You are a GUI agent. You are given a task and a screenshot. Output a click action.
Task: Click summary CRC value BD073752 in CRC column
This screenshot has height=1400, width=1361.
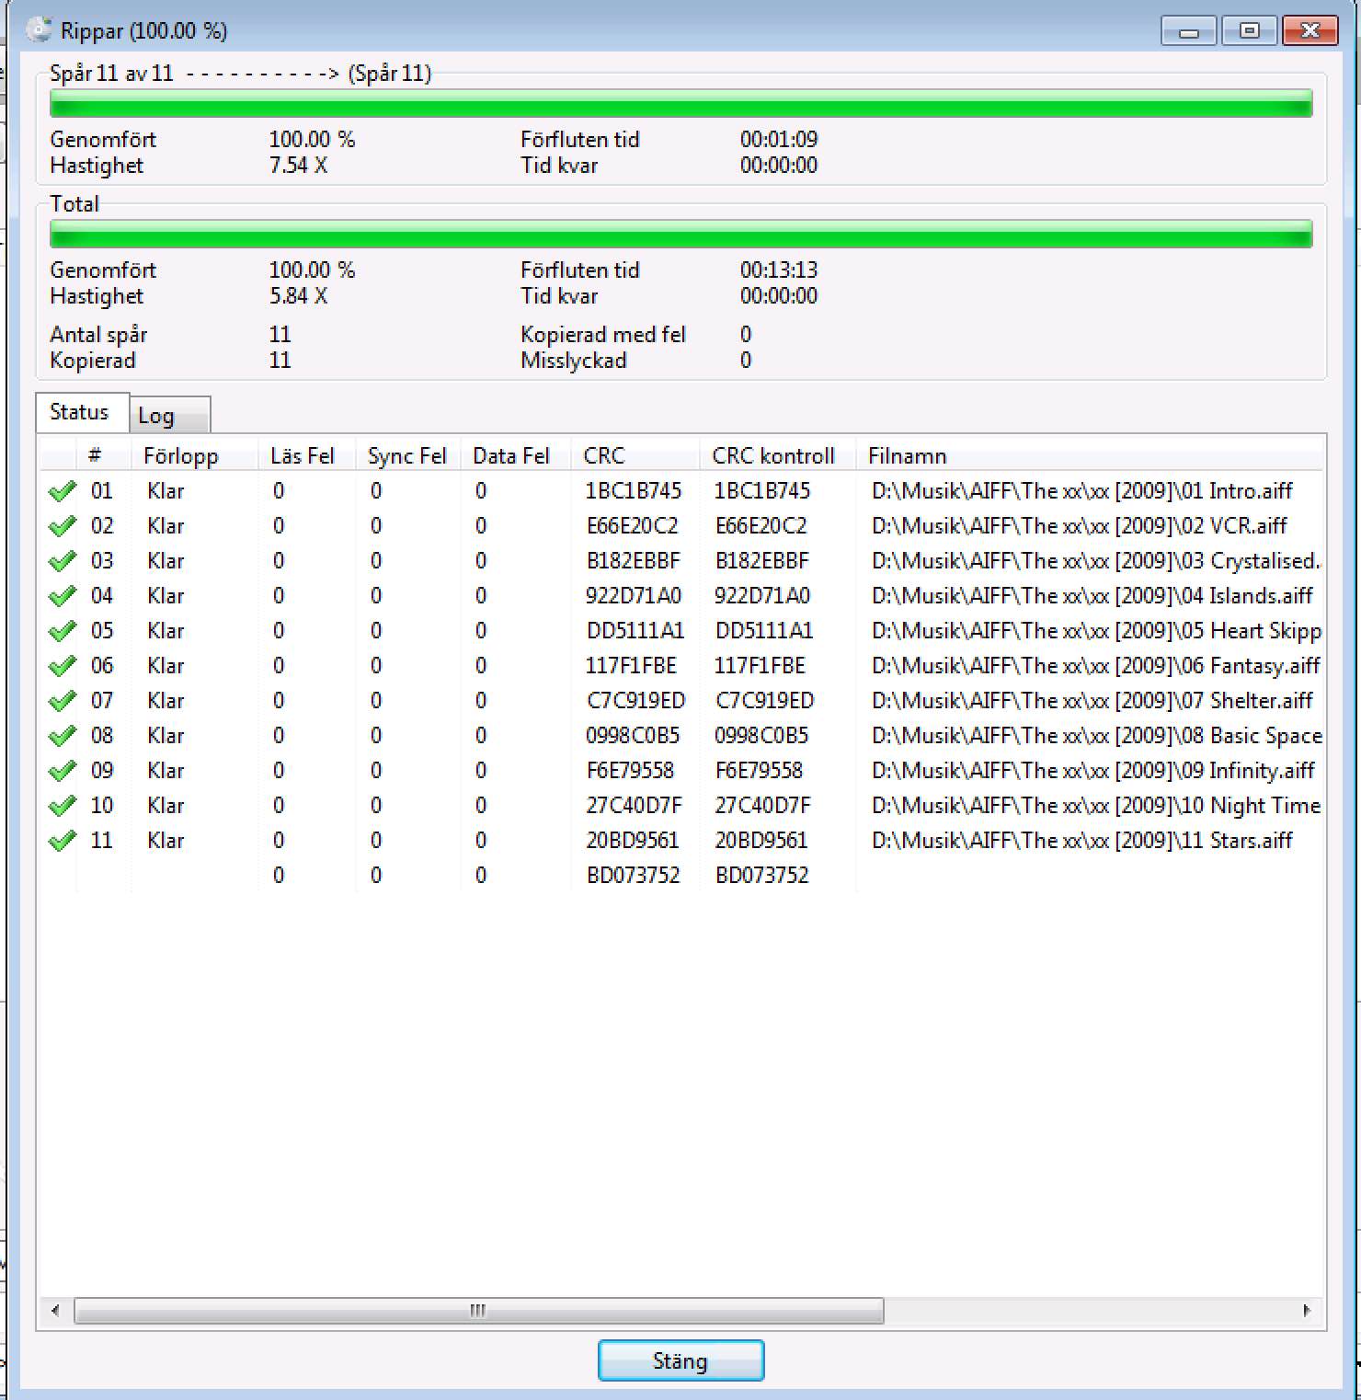pyautogui.click(x=634, y=876)
